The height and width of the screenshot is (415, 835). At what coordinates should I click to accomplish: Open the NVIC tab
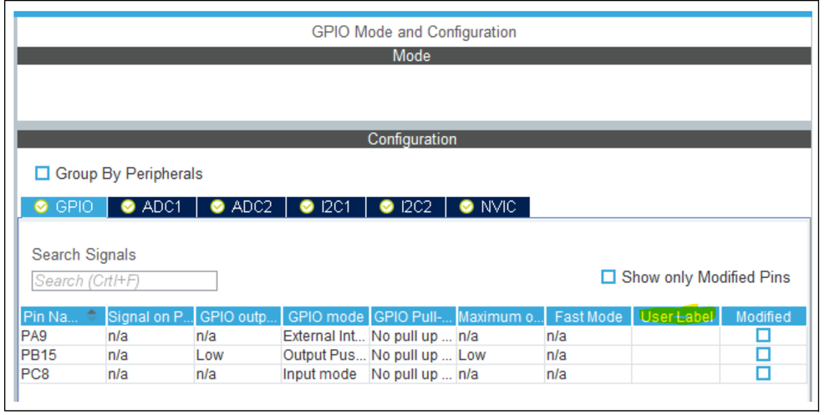coord(496,207)
